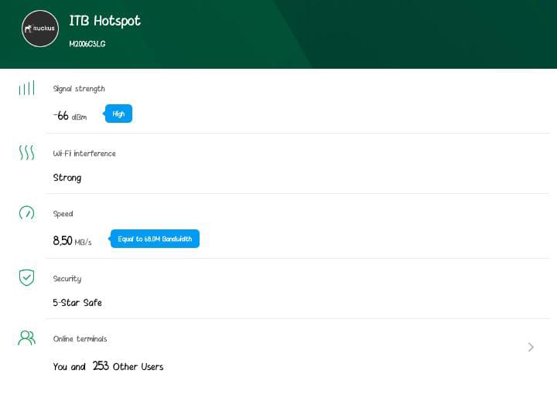Tap the Wi-Fi interference label
Image resolution: width=557 pixels, height=397 pixels.
click(x=84, y=154)
